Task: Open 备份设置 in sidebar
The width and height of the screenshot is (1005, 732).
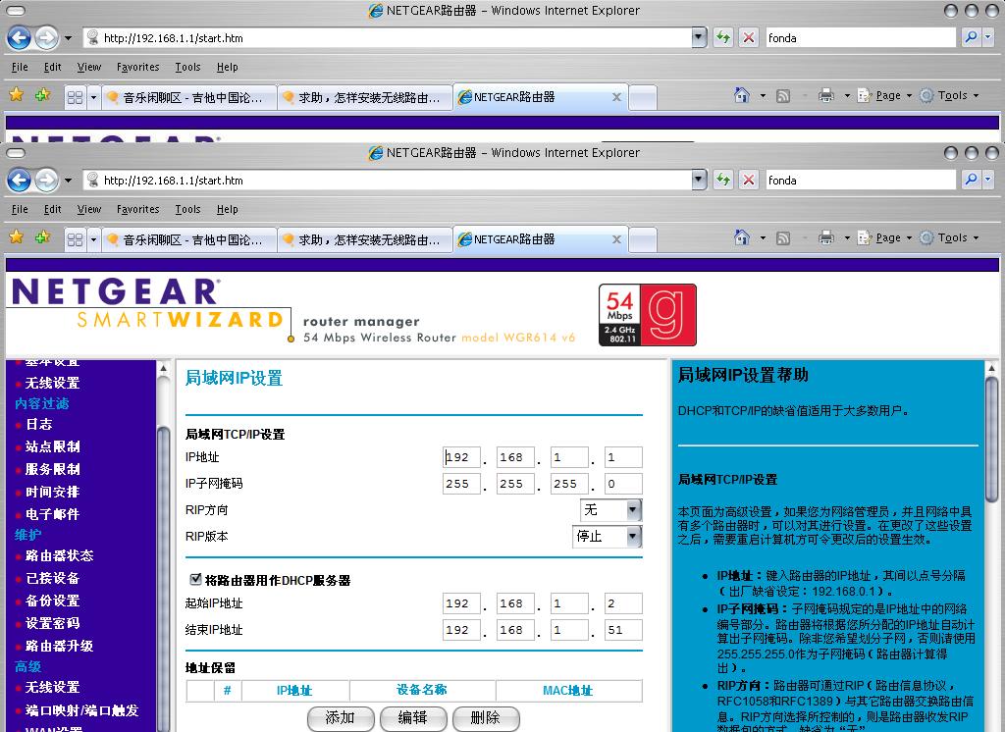Action: pyautogui.click(x=53, y=600)
